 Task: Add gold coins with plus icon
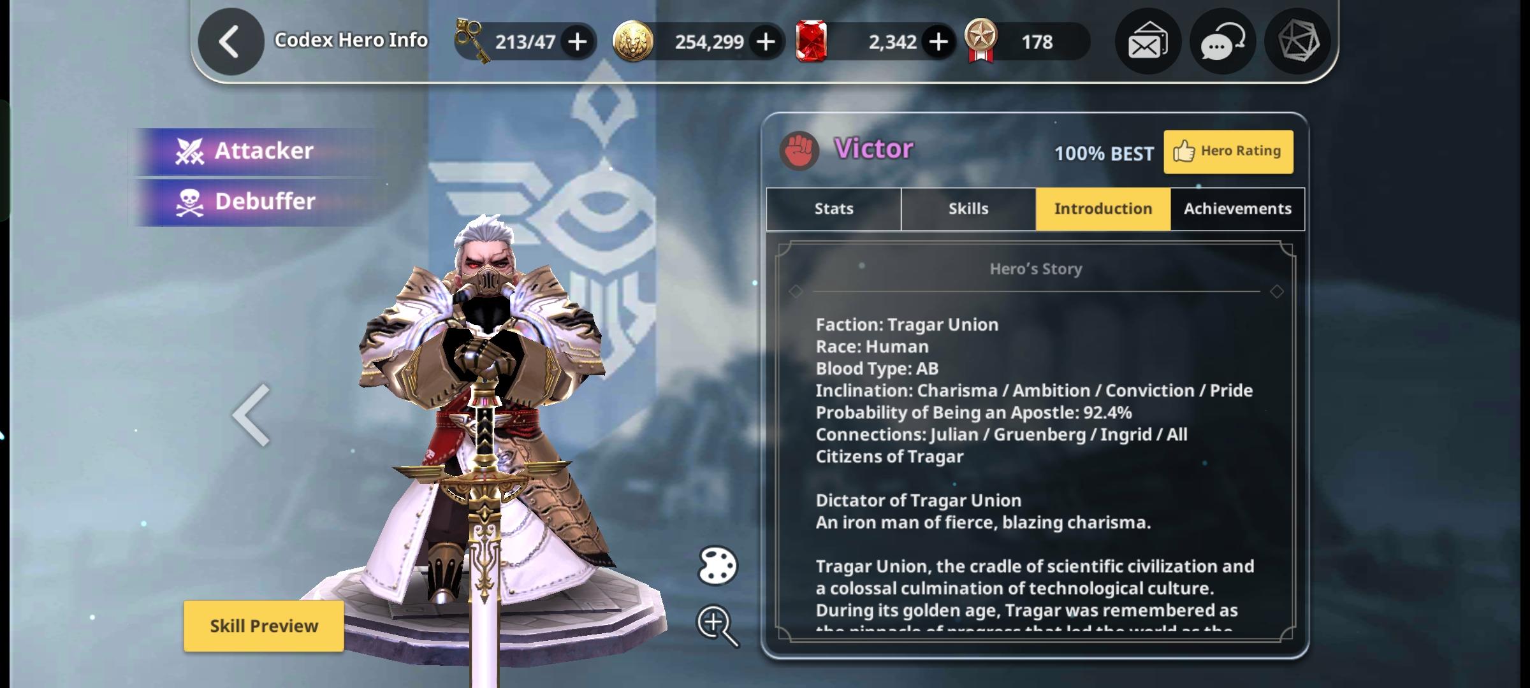(766, 42)
